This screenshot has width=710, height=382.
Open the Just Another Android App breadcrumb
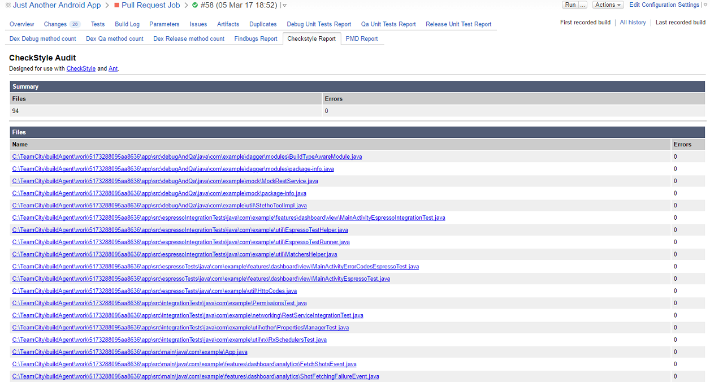(57, 5)
